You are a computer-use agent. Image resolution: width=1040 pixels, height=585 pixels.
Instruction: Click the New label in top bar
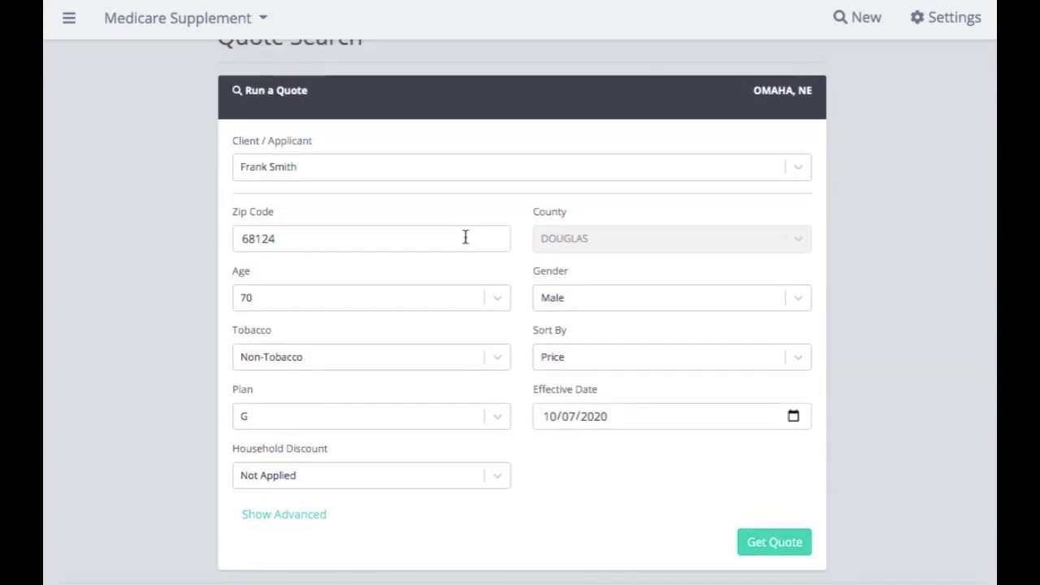click(866, 17)
